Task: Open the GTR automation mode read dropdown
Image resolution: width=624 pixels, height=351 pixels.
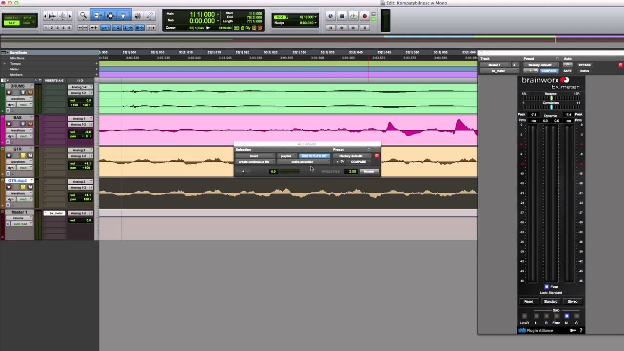Action: pyautogui.click(x=24, y=168)
